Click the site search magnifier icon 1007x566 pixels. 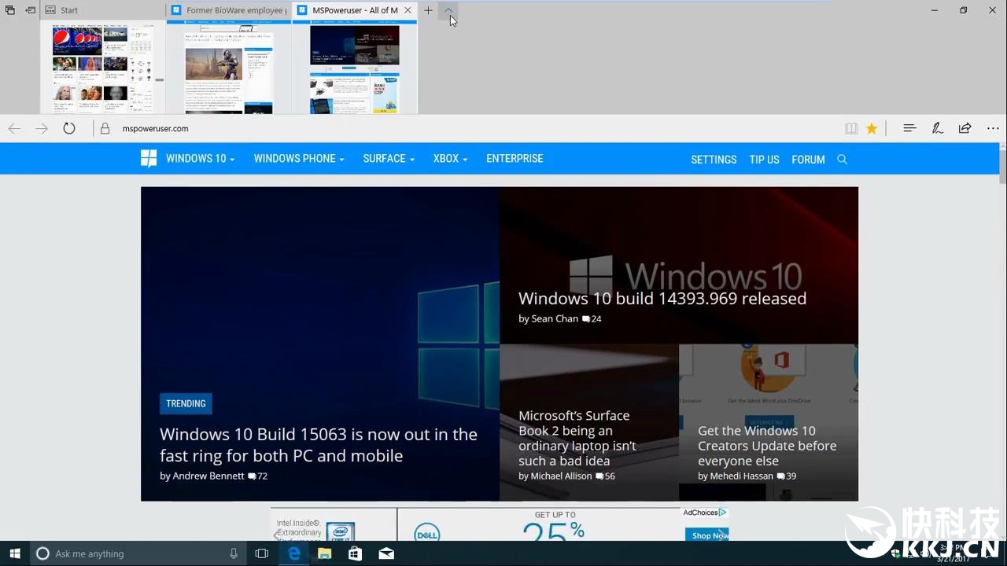coord(842,160)
